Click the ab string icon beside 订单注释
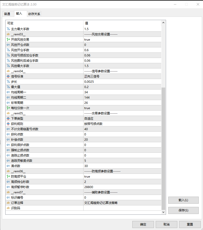This screenshot has height=230, width=203. (x=8, y=203)
